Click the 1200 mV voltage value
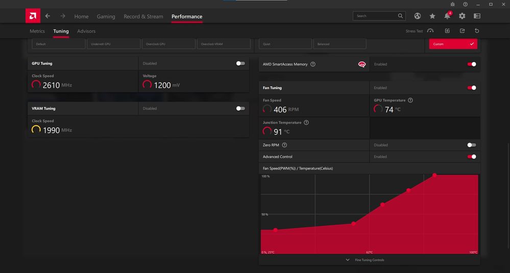The width and height of the screenshot is (510, 273). click(162, 85)
